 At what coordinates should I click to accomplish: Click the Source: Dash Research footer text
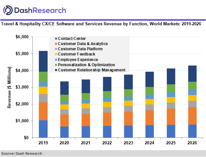click(22, 153)
